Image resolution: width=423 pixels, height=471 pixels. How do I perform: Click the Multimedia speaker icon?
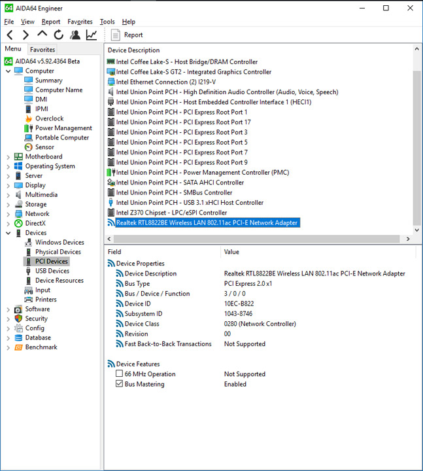tap(18, 195)
